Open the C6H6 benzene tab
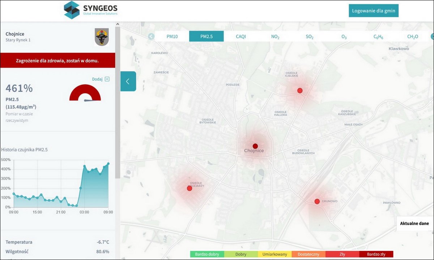The height and width of the screenshot is (260, 434). coord(378,36)
